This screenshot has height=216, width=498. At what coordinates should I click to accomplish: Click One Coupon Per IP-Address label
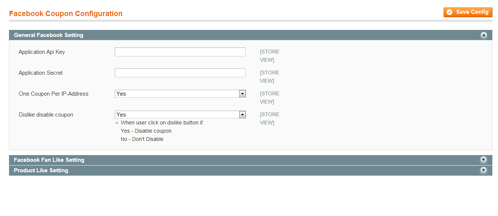pos(54,94)
